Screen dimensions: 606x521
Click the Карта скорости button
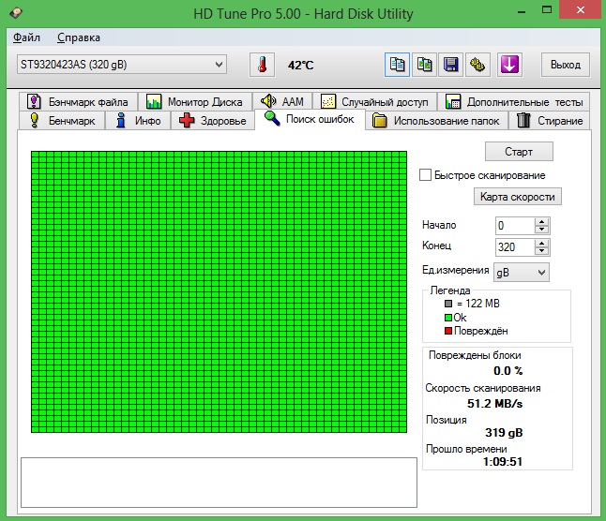[x=518, y=197]
